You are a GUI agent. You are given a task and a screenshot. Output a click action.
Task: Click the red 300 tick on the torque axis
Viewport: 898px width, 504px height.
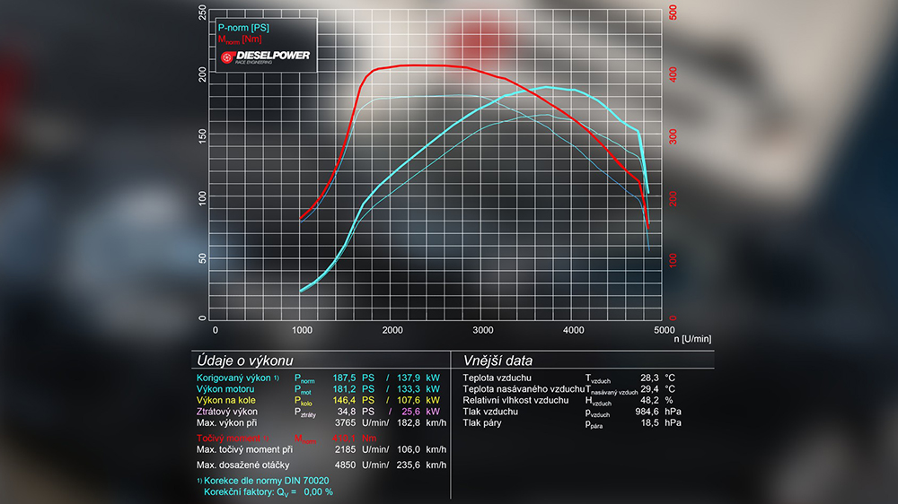(673, 136)
